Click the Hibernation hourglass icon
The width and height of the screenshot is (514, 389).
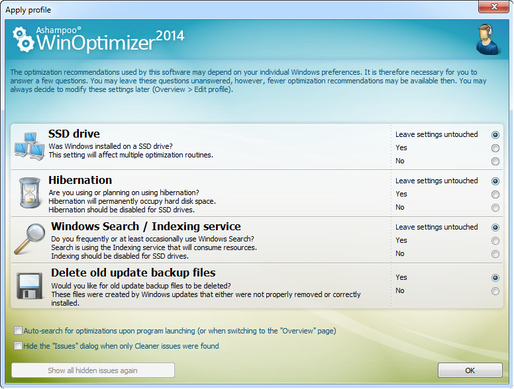29,193
